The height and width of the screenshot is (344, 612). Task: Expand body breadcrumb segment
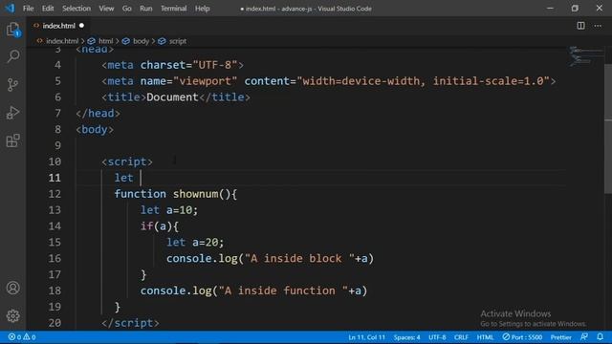click(x=141, y=41)
